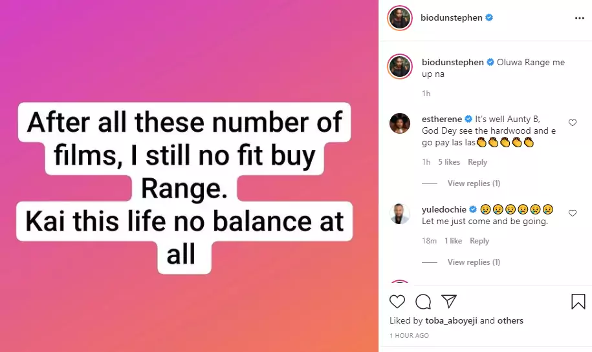View others who liked the post
The width and height of the screenshot is (592, 352).
(511, 321)
